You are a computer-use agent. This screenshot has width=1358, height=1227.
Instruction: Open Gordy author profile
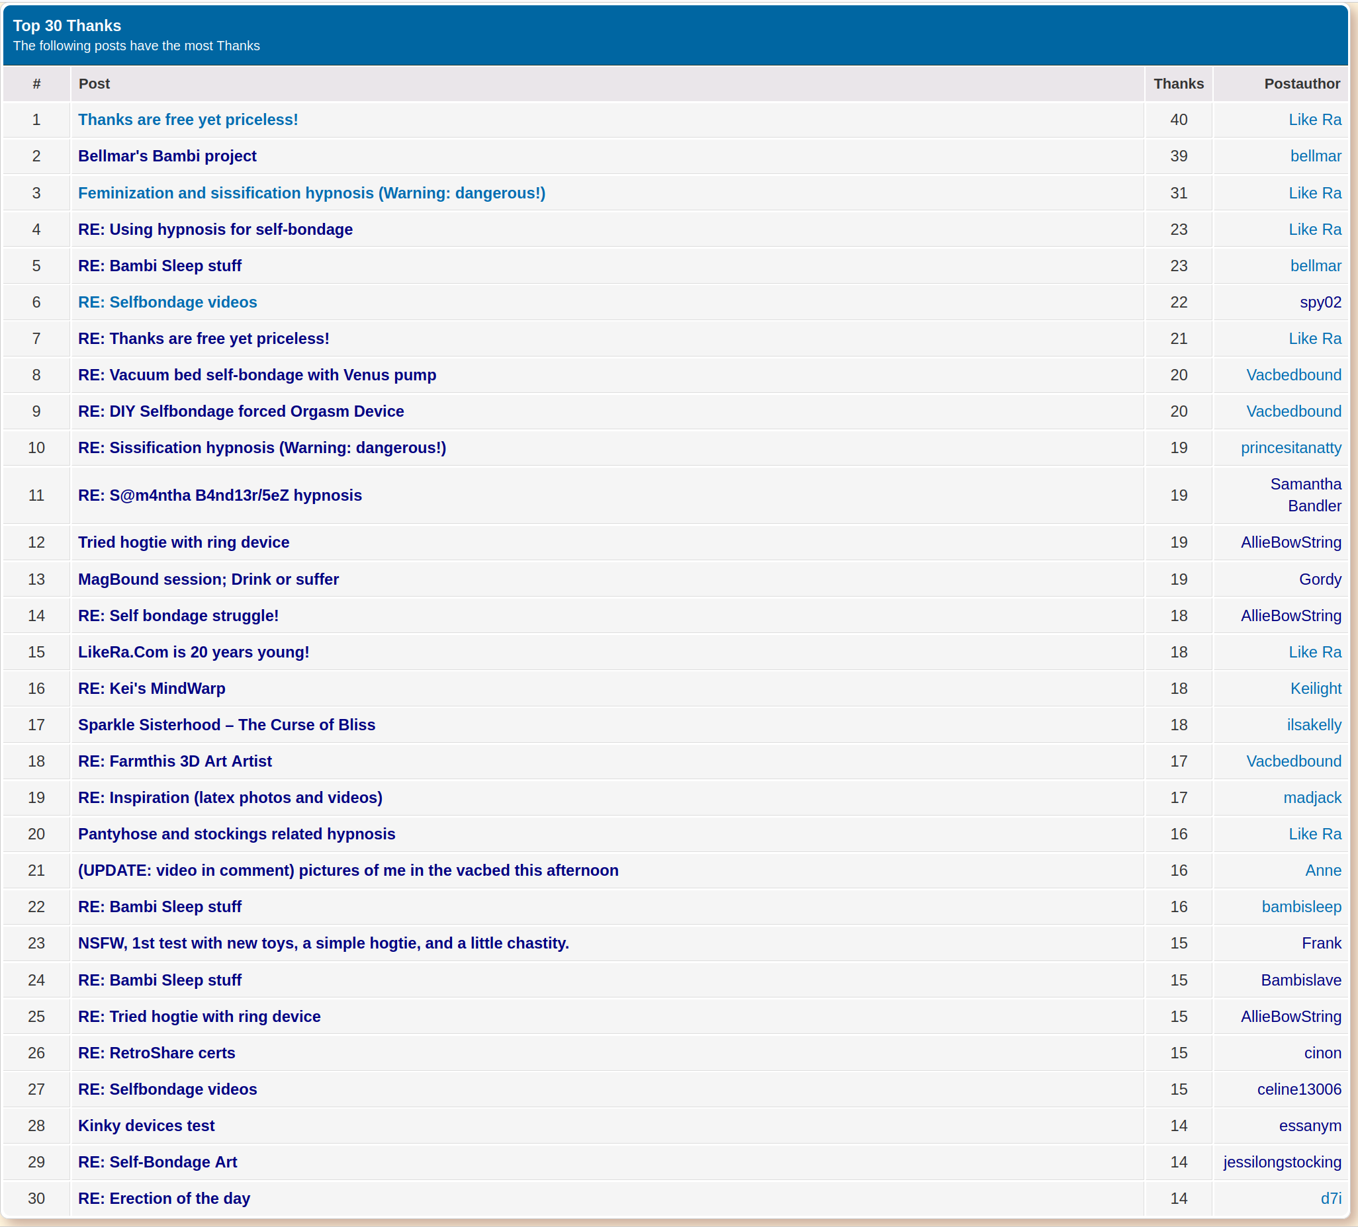click(x=1320, y=579)
